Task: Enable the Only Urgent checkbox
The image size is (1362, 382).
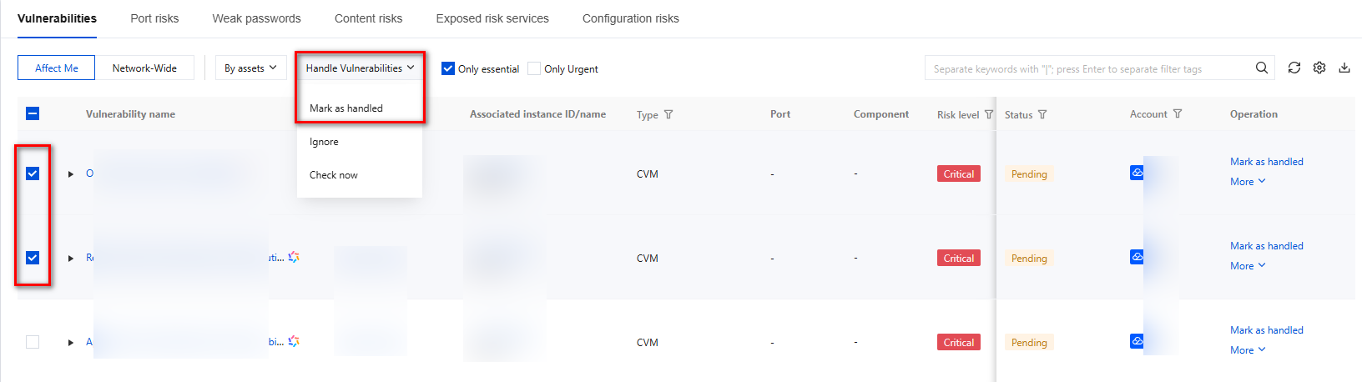Action: coord(534,68)
